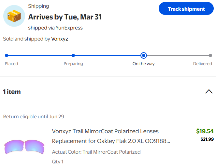216x166 pixels.
Task: Click the Actual Color: Trail MirrorCoat Polarized text
Action: click(96, 152)
